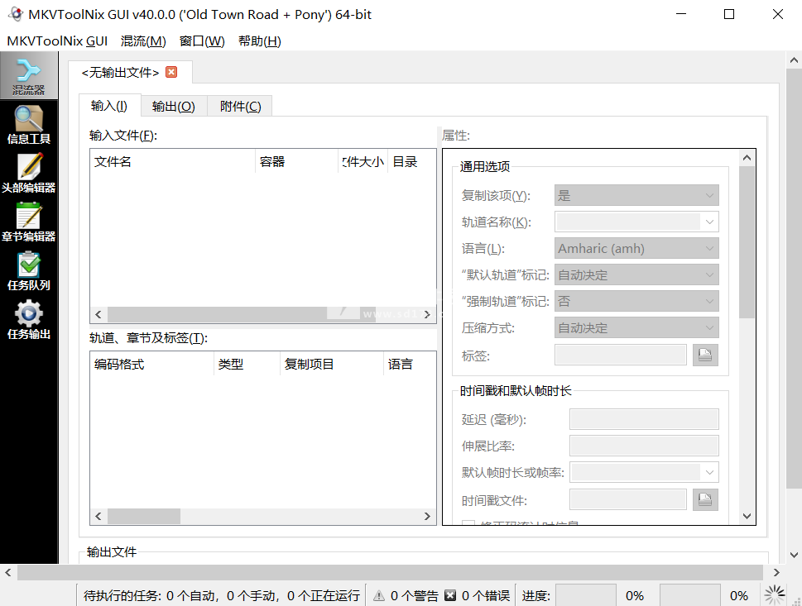Open the 混流器 multiplexer tool
This screenshot has height=606, width=802.
click(29, 77)
